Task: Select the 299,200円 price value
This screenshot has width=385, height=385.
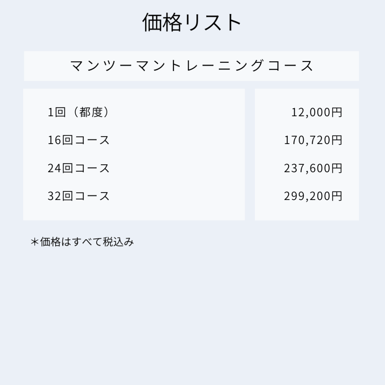Action: 313,196
